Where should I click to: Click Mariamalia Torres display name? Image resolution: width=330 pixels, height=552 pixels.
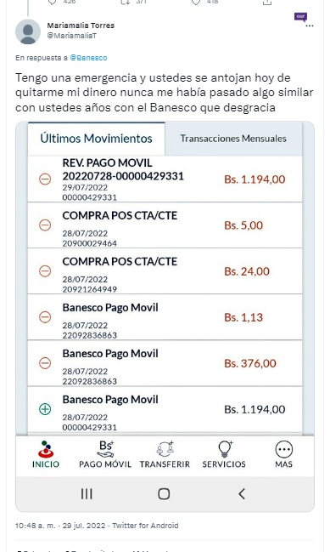pyautogui.click(x=81, y=26)
